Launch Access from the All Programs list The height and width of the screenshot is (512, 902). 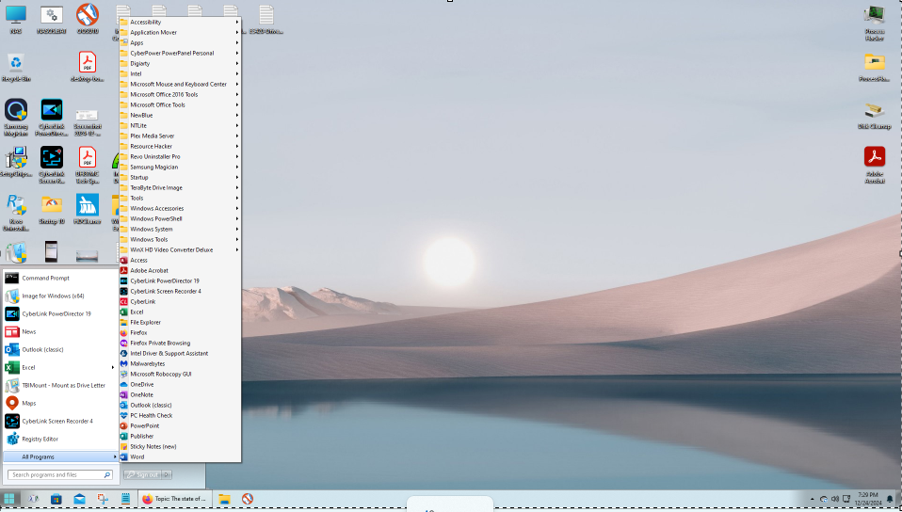click(x=180, y=260)
